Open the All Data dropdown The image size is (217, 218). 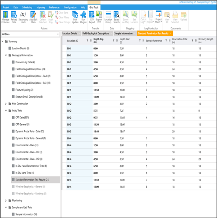(x=30, y=34)
